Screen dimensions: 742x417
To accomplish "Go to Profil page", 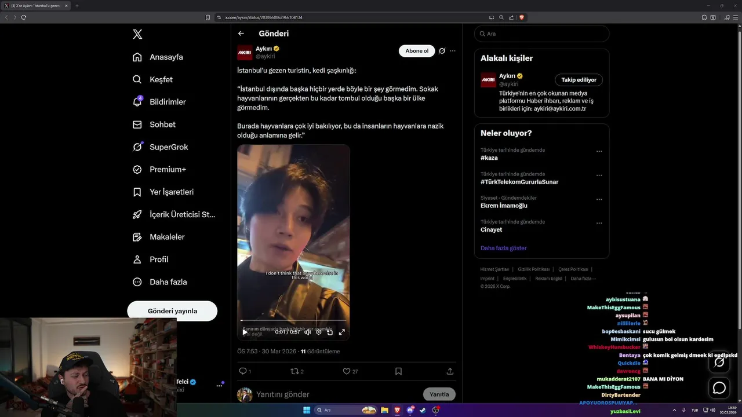I will point(150,259).
